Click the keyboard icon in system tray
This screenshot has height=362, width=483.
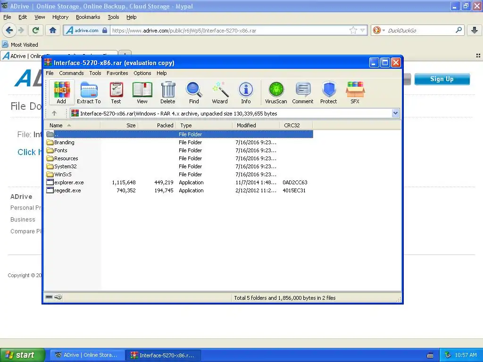tap(430, 355)
